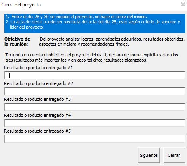
Task: Click into the entregado #3 text box
Action: point(94,107)
